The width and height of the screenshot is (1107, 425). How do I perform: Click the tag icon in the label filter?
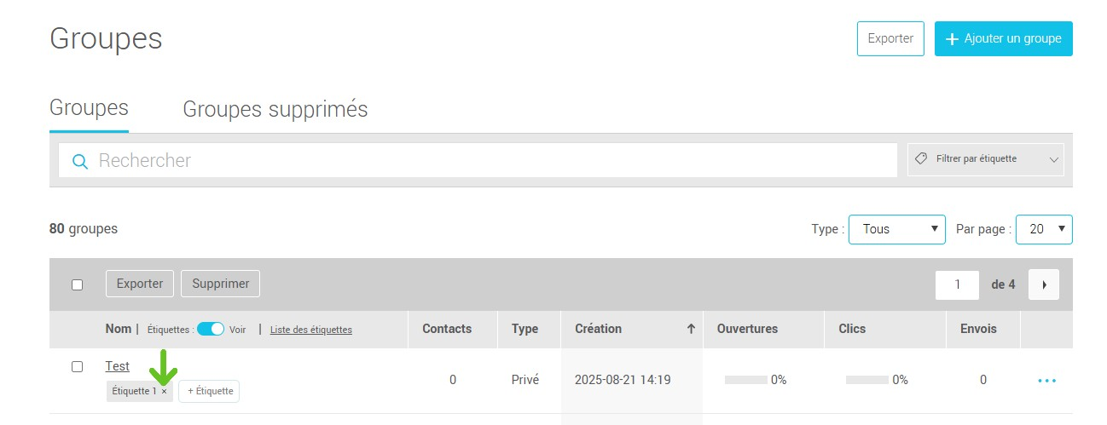[x=920, y=159]
